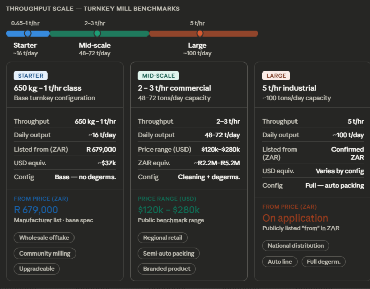Select the LARGE badge label

[276, 76]
